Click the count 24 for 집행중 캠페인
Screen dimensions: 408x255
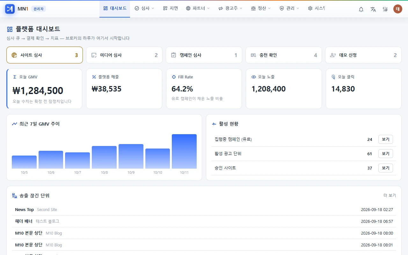tap(370, 139)
